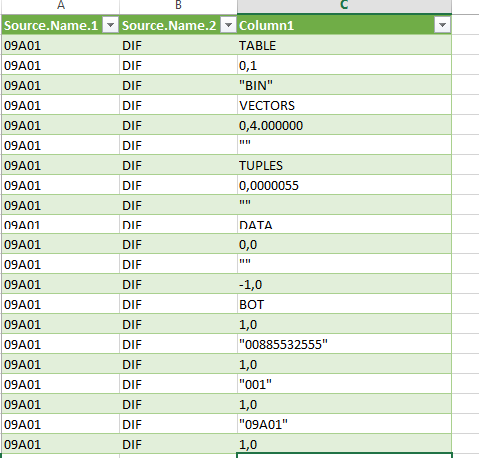Select the cell with "00885532555"
The height and width of the screenshot is (458, 479).
coord(344,344)
